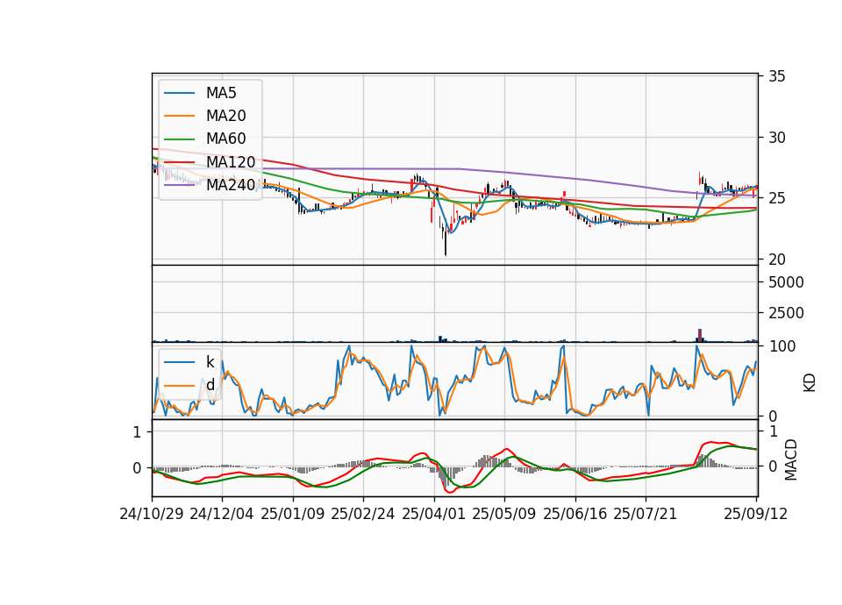This screenshot has width=842, height=605.
Task: Click the price axis value 35
Action: [x=776, y=76]
